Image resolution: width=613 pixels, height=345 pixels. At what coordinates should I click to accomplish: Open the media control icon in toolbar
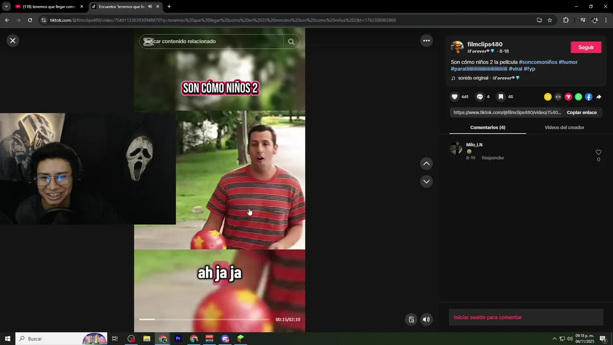tap(583, 20)
